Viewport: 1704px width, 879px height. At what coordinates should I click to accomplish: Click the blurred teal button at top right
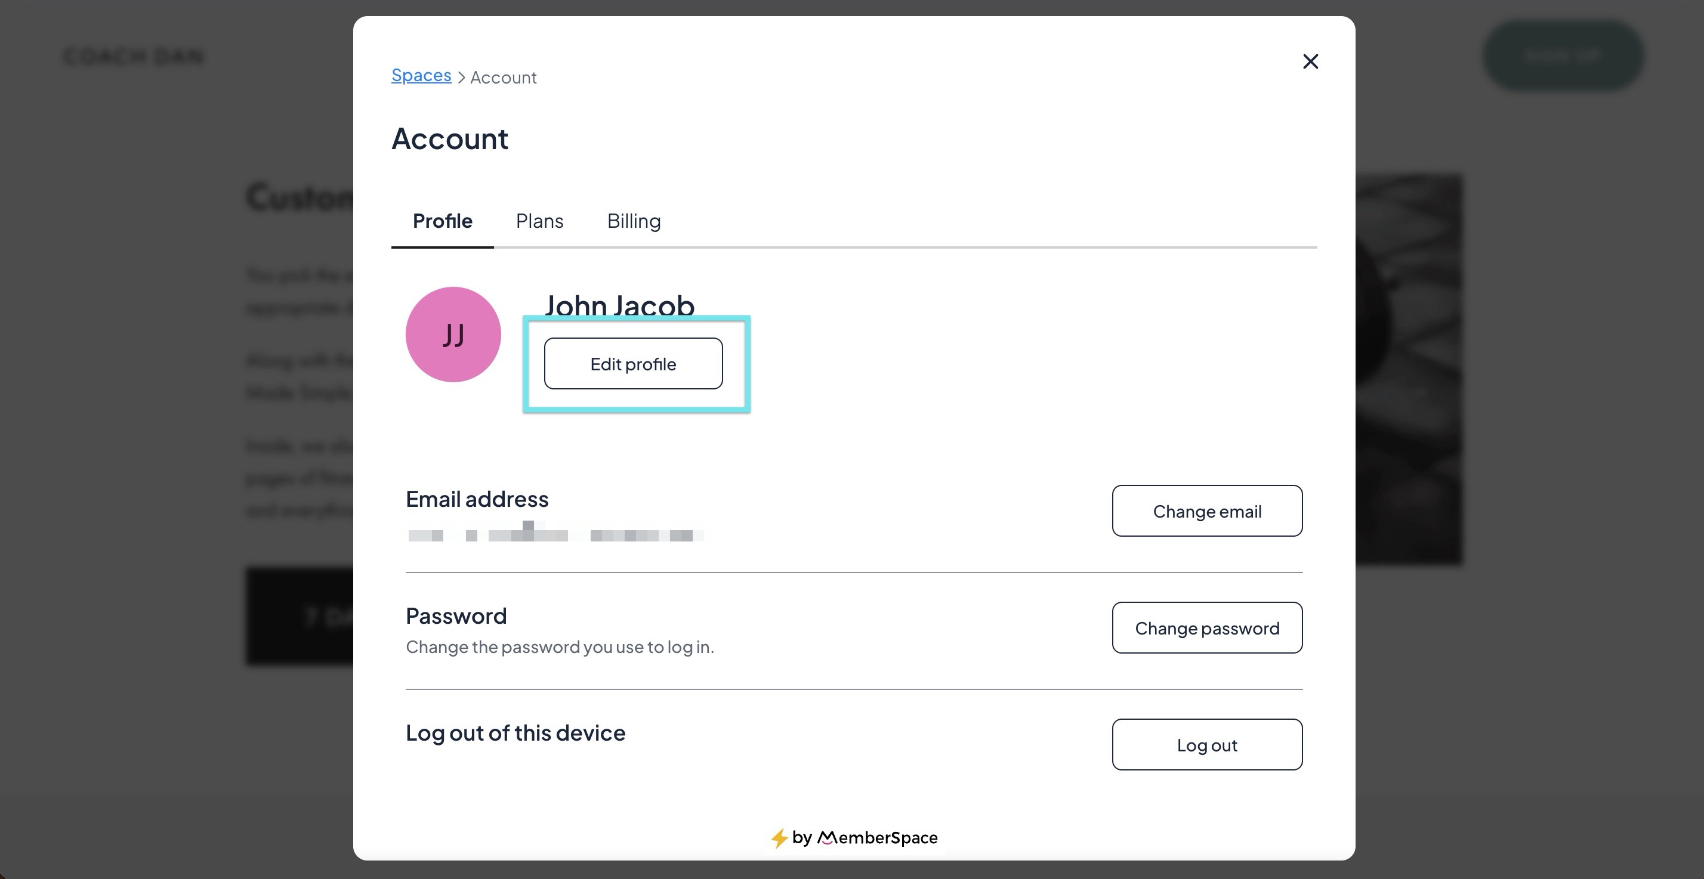(1563, 55)
